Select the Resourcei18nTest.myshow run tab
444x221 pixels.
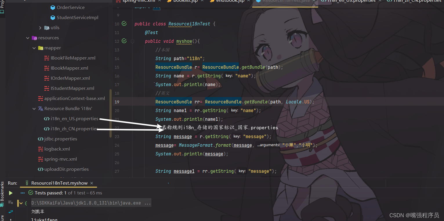59,183
